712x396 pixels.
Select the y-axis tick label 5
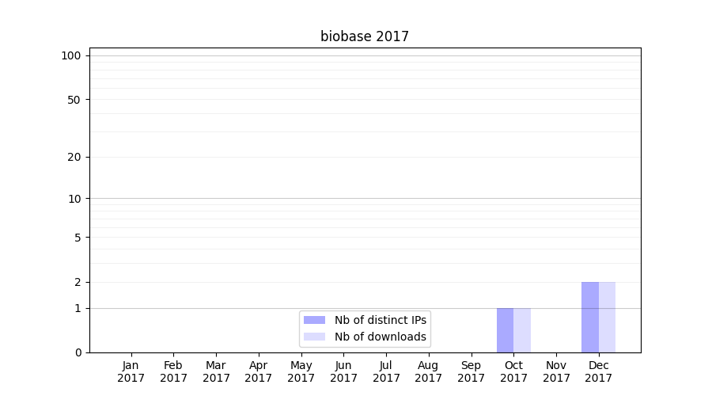coord(78,238)
